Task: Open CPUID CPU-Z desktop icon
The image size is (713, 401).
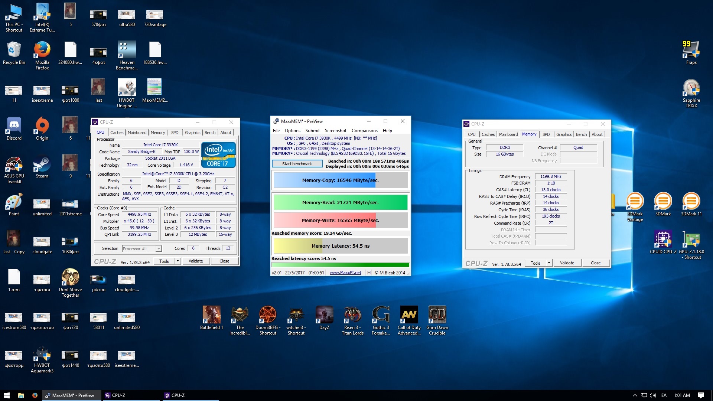Action: click(663, 242)
